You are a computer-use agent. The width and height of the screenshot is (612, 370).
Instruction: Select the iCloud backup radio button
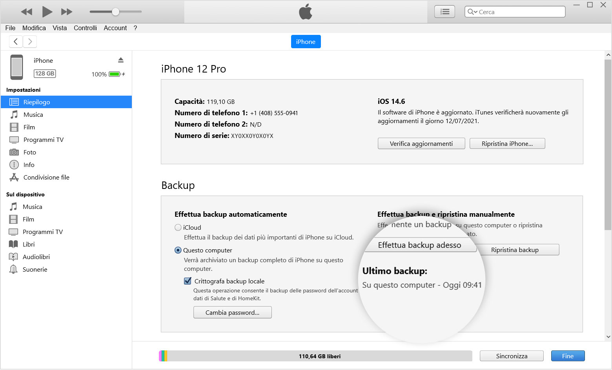[x=178, y=227]
